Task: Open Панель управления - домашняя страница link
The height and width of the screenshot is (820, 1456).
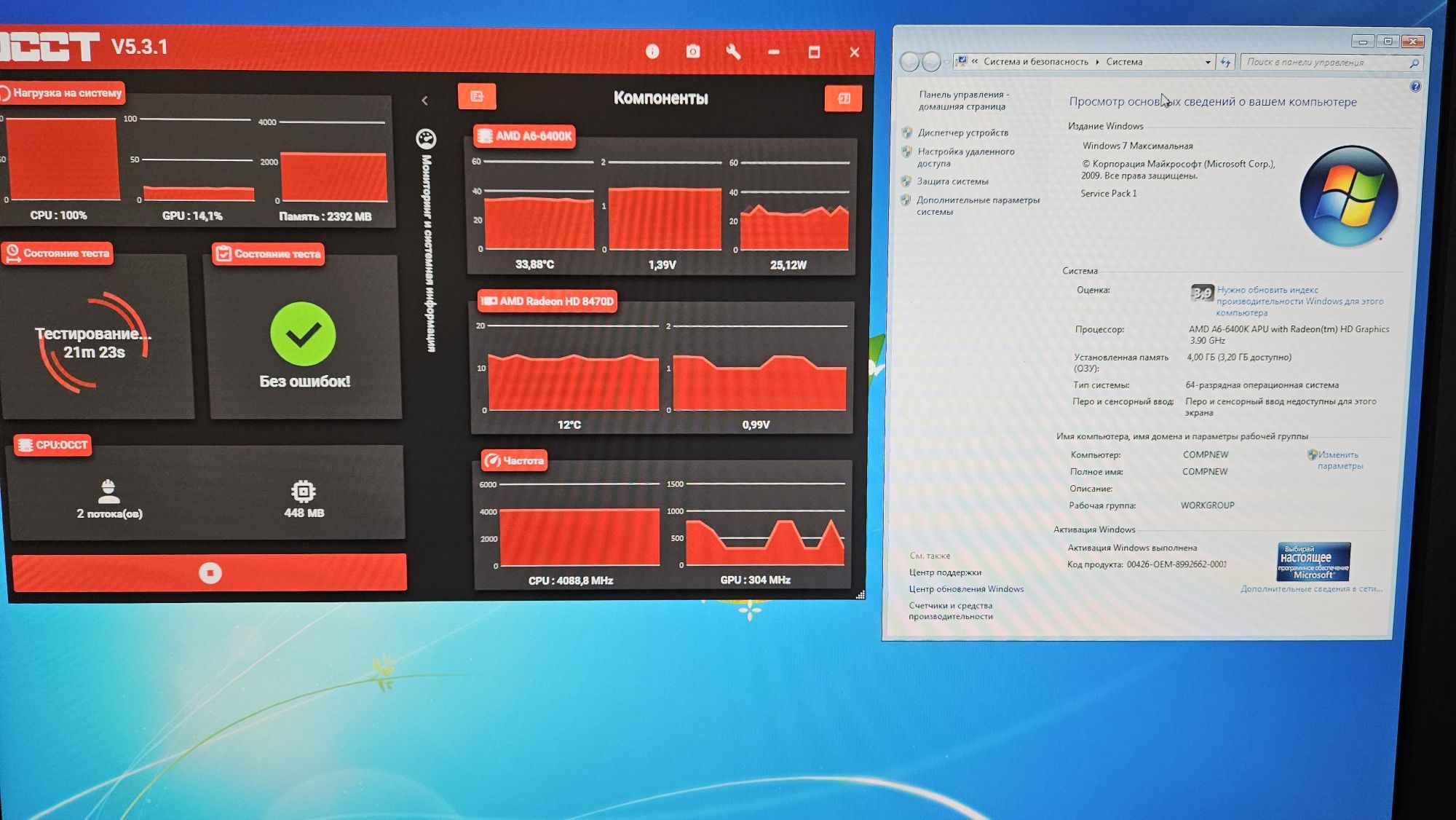Action: pyautogui.click(x=963, y=100)
